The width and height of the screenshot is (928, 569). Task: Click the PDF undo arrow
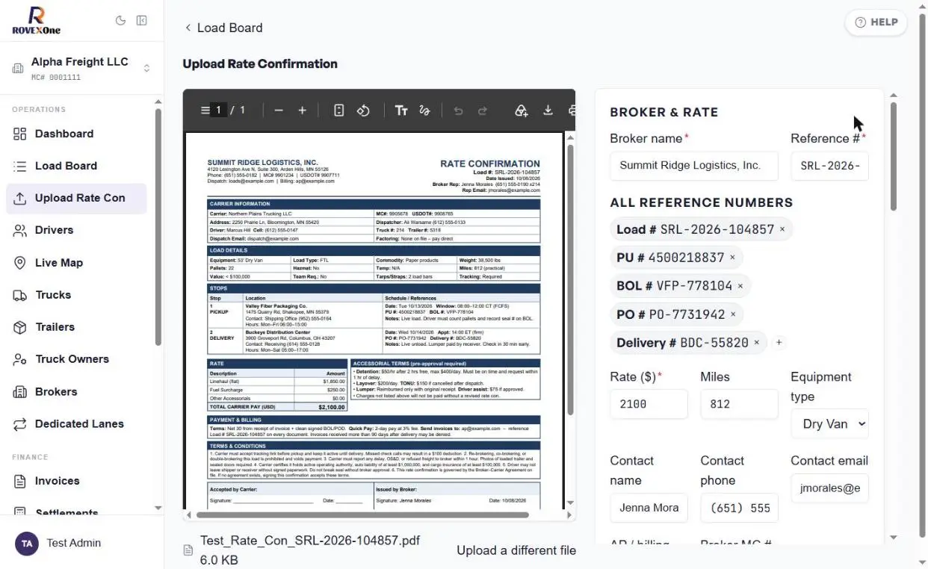(459, 111)
